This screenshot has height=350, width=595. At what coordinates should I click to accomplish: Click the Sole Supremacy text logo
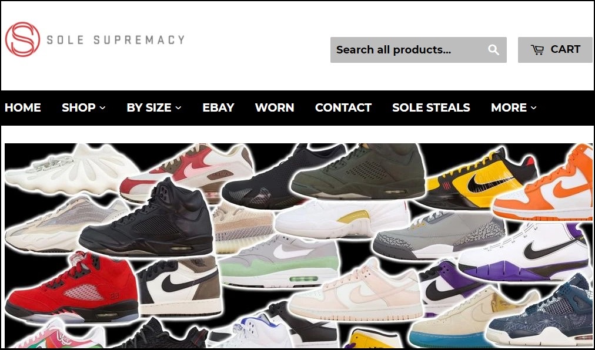point(116,39)
